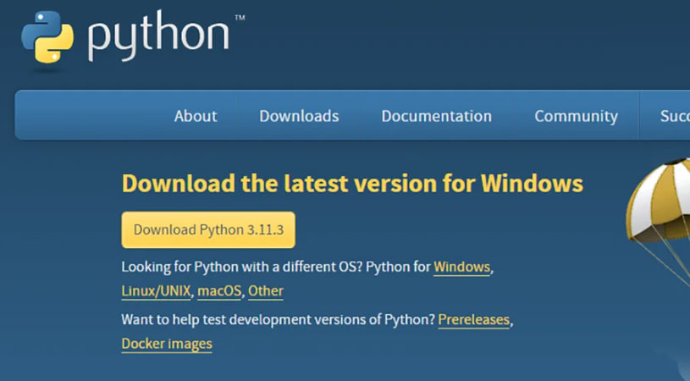Follow the Linux/UNIX link
This screenshot has width=690, height=381.
(x=157, y=291)
